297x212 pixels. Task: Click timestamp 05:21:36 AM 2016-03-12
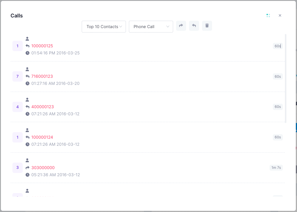click(56, 175)
